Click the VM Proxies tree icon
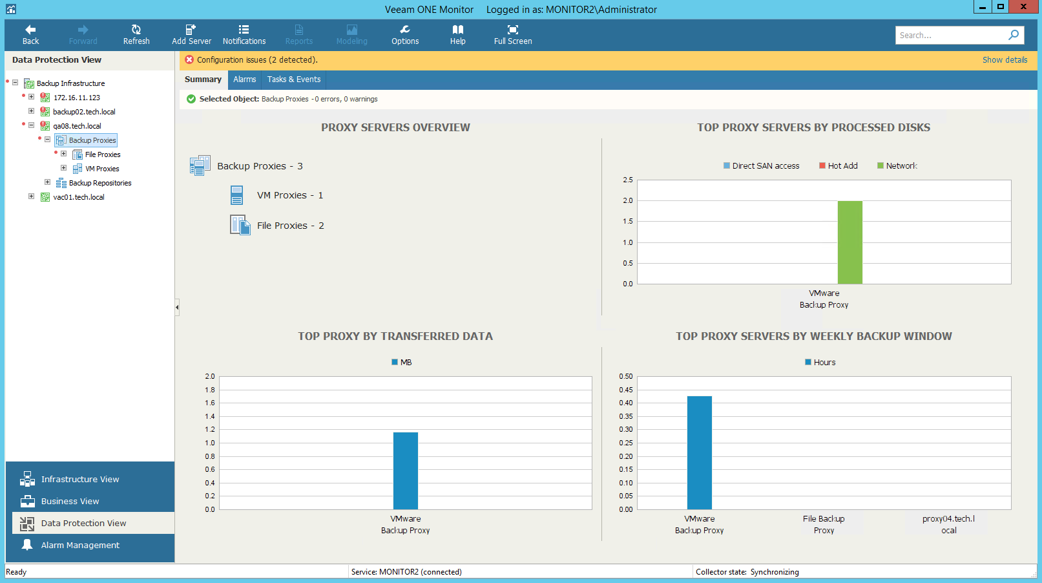 (78, 169)
